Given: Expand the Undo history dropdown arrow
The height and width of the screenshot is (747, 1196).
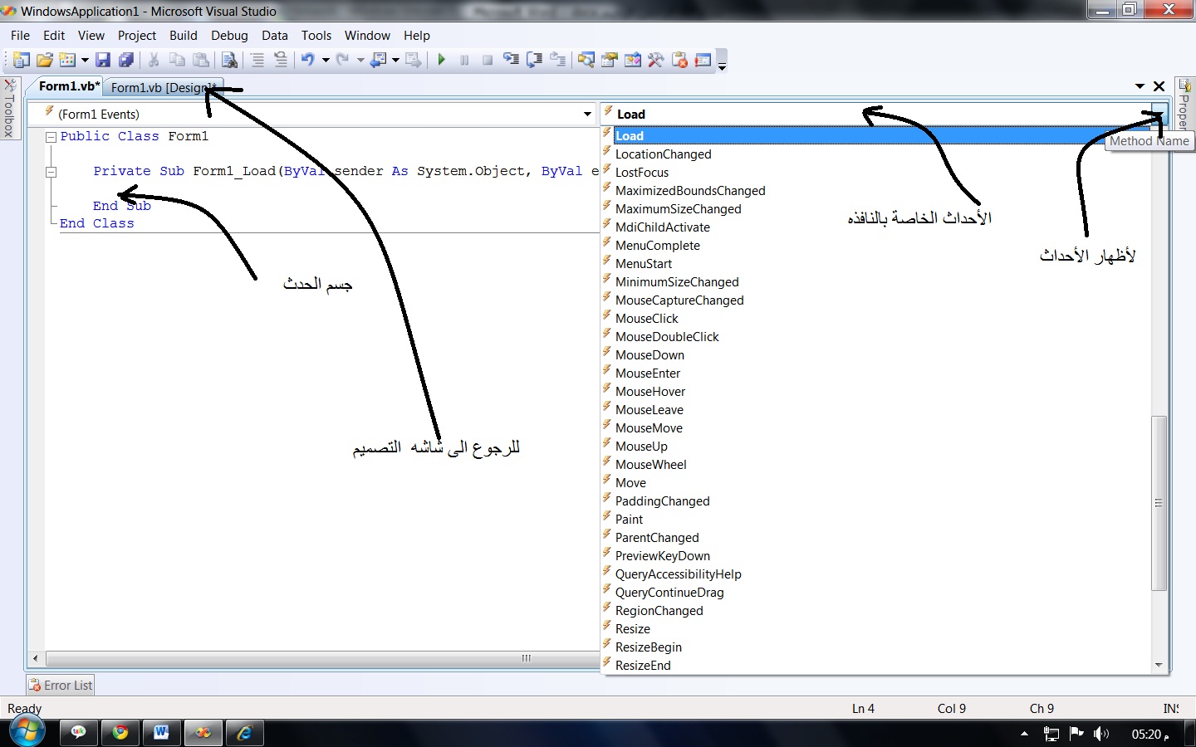Looking at the screenshot, I should (326, 60).
